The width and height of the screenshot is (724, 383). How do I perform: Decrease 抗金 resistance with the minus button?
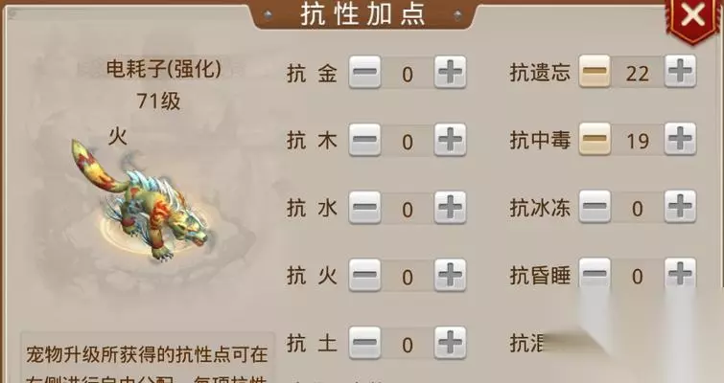[x=364, y=72]
